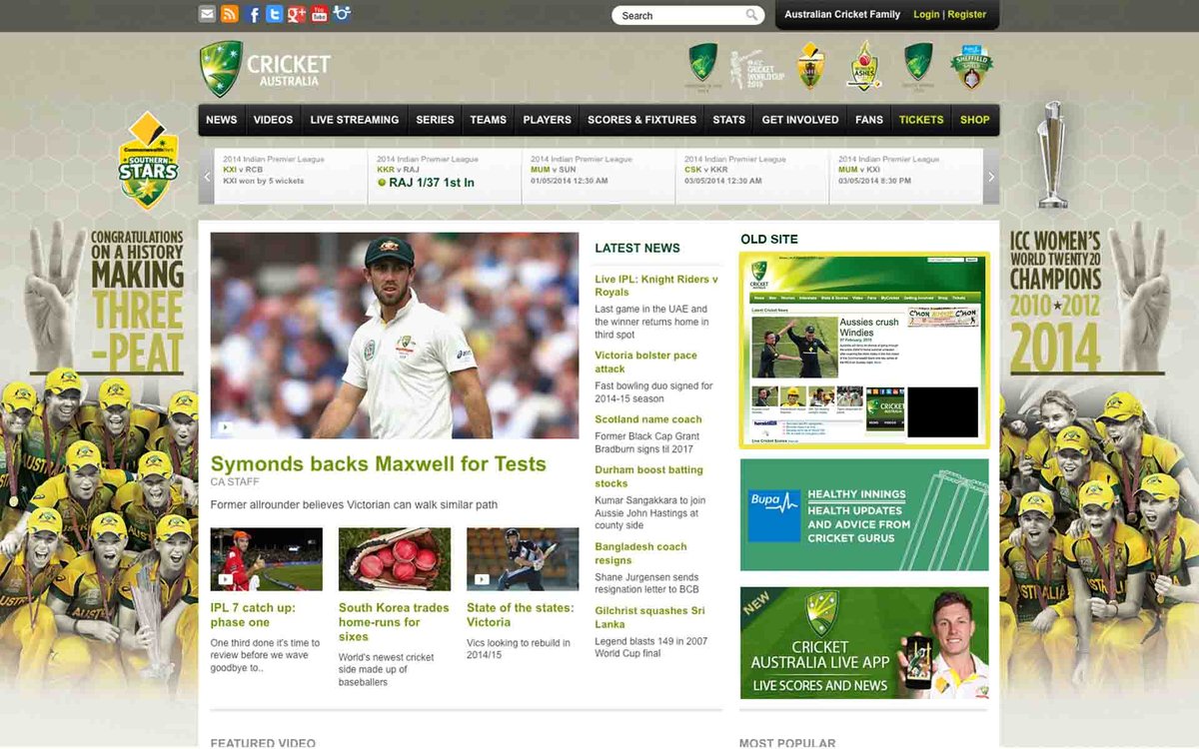This screenshot has height=749, width=1199.
Task: Open 'IPL 7 catch up: phase one'
Action: pos(253,615)
